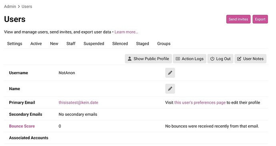Open Show Public Profile button

click(148, 59)
